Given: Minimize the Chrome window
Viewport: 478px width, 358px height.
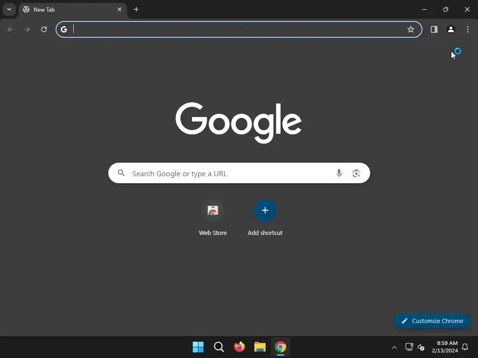Looking at the screenshot, I should tap(424, 9).
